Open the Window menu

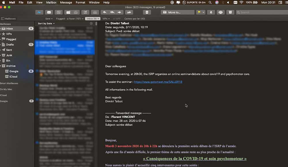[94, 2]
